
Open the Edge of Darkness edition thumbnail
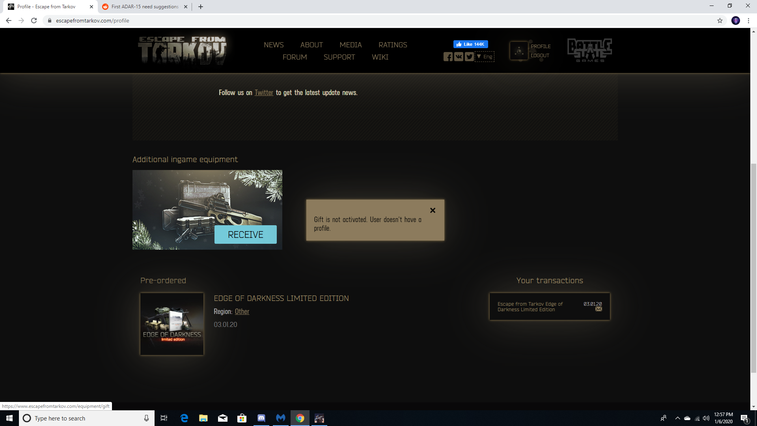point(172,324)
